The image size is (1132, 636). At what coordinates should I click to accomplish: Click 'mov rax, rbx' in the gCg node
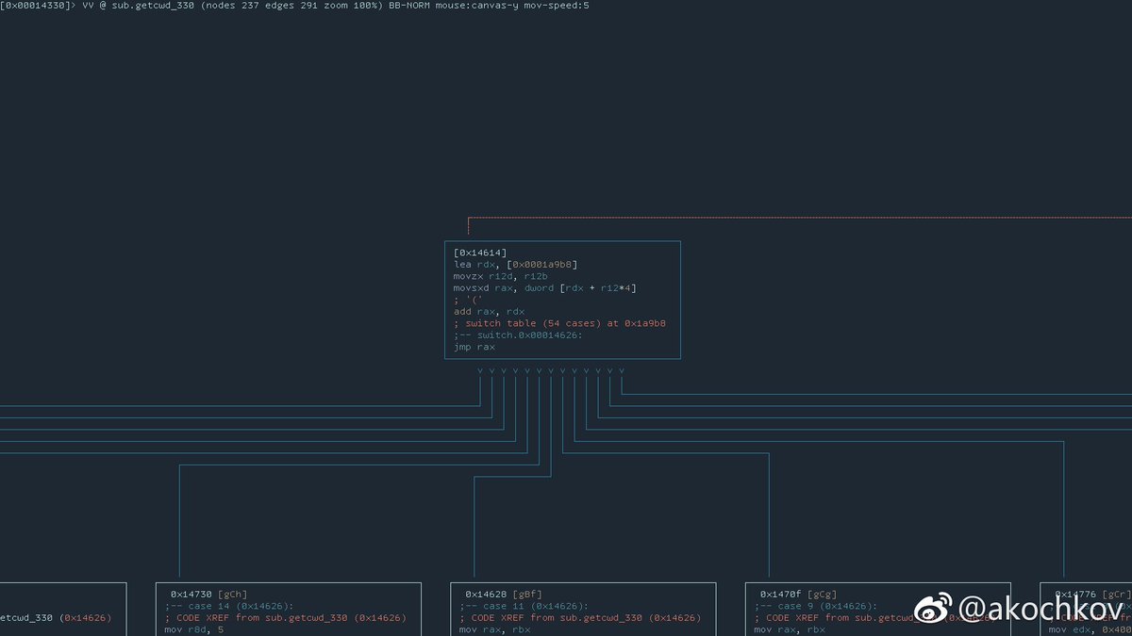point(789,629)
